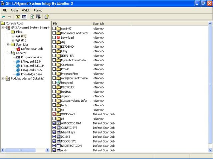Uncheck the CONFIG.SYS checkbox
This screenshot has height=159, width=213.
pos(54,128)
